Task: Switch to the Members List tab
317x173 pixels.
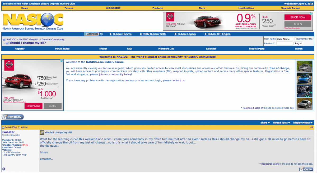Action: pos(166,48)
